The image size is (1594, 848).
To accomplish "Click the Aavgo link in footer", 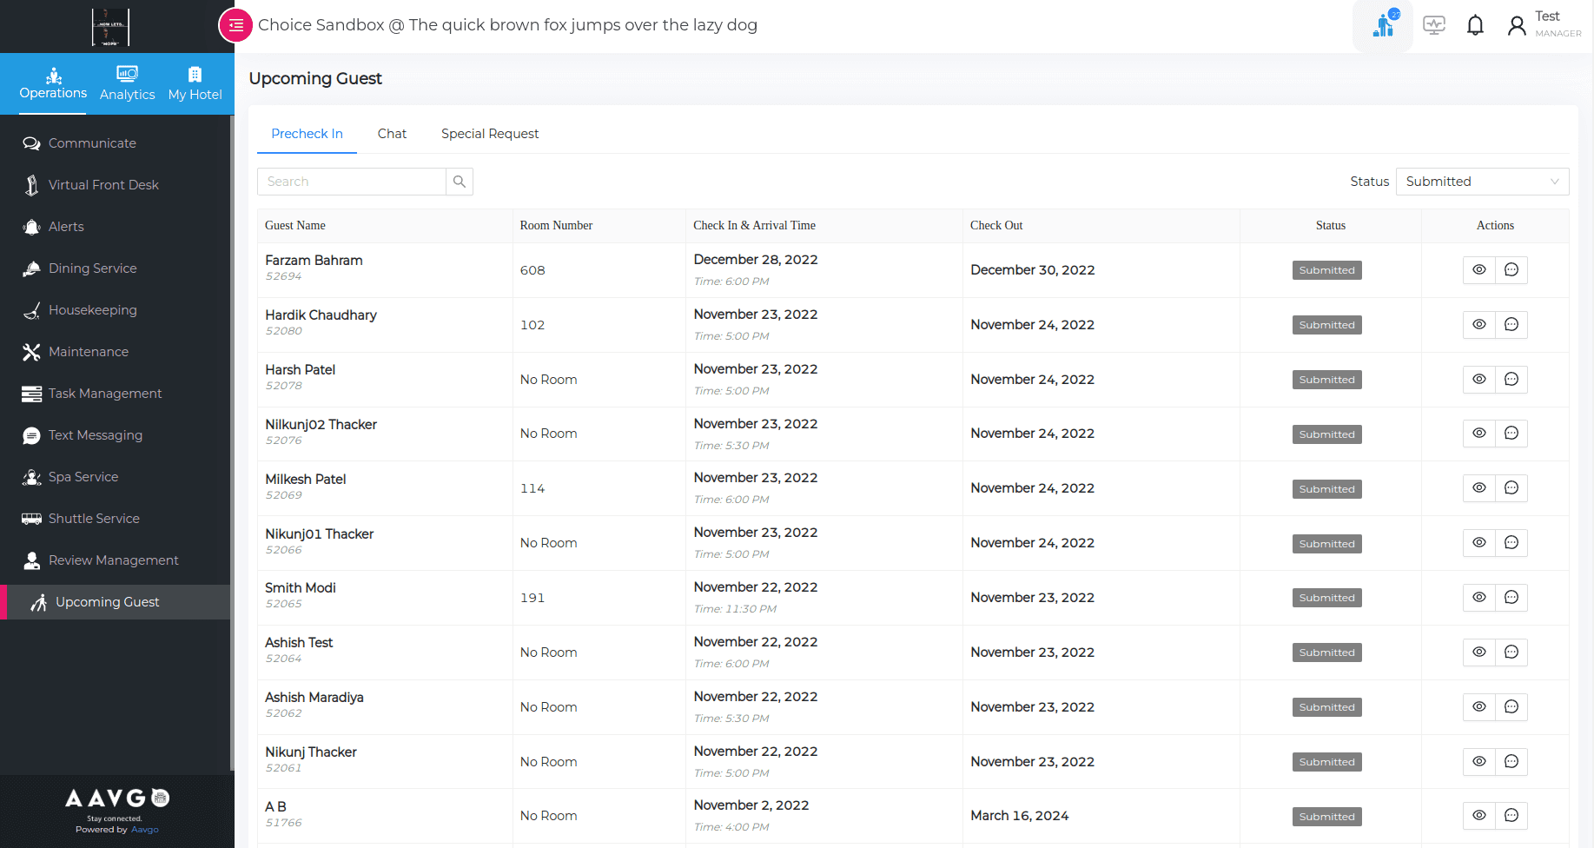I will (x=145, y=830).
